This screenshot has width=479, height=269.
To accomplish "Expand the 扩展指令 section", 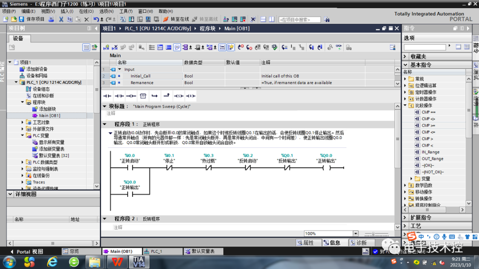I will coord(405,218).
